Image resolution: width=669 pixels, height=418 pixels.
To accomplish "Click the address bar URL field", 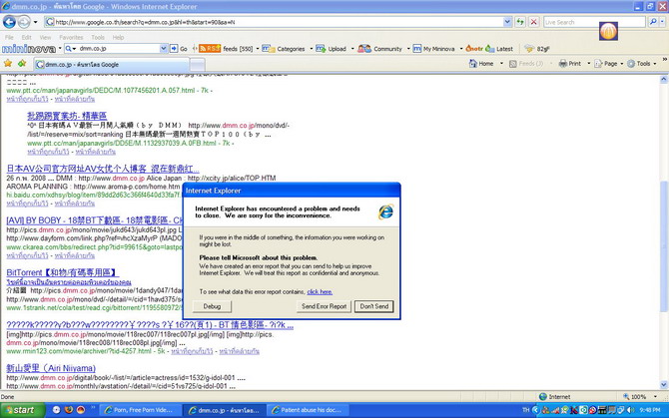I will [x=275, y=22].
